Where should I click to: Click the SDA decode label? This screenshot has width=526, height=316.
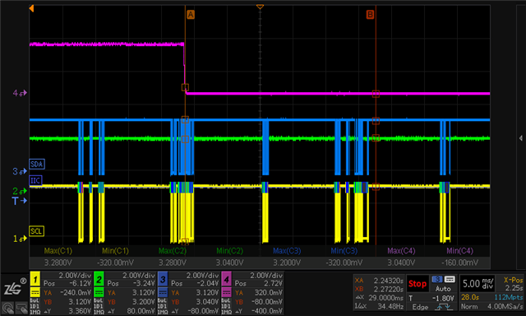37,165
